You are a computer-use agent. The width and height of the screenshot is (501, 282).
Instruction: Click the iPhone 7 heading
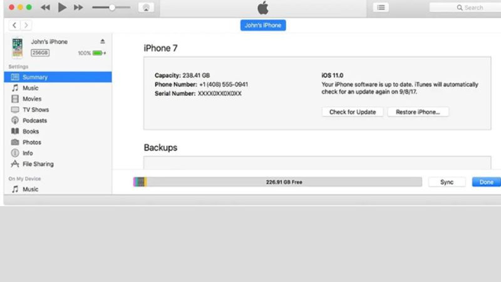point(160,48)
